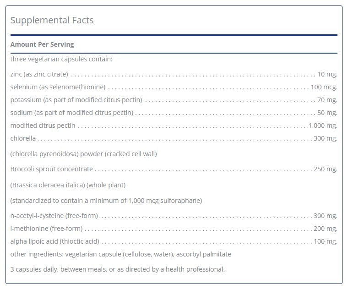
Task: Click the 1,000 mg. pectin amount
Action: pos(323,125)
